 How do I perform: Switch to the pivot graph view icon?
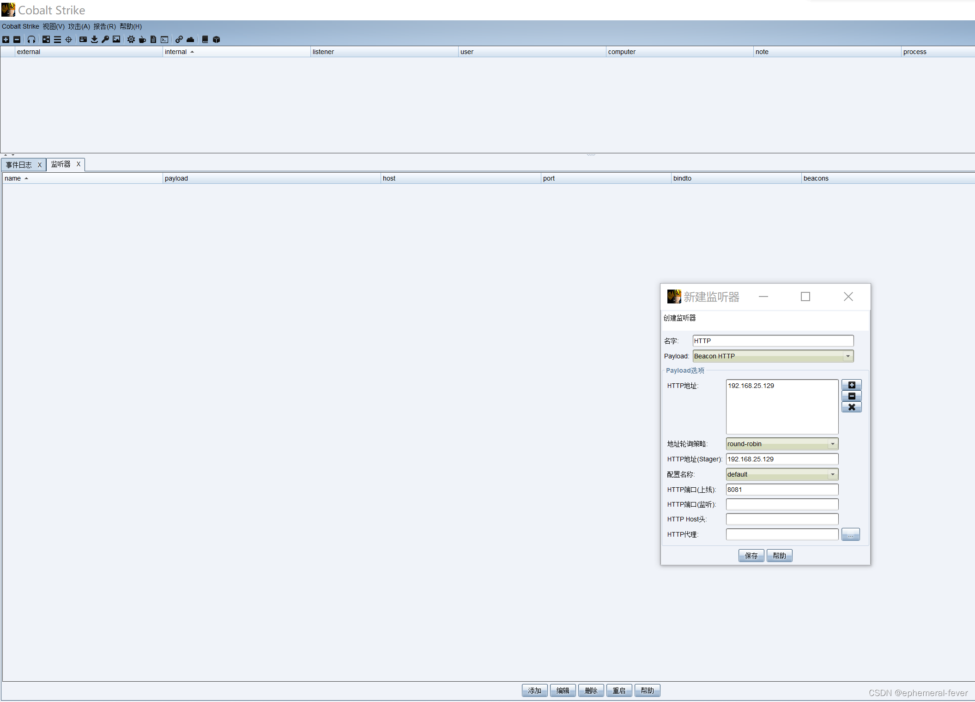tap(46, 40)
